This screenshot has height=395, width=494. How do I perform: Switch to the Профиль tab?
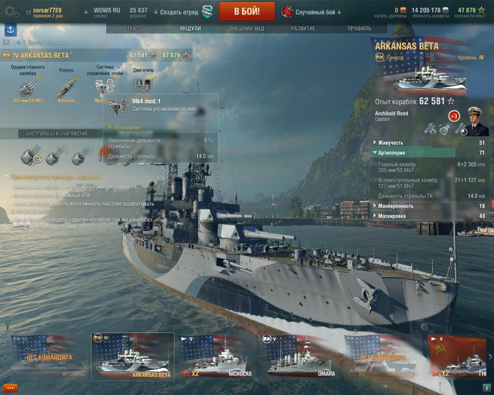click(x=359, y=28)
